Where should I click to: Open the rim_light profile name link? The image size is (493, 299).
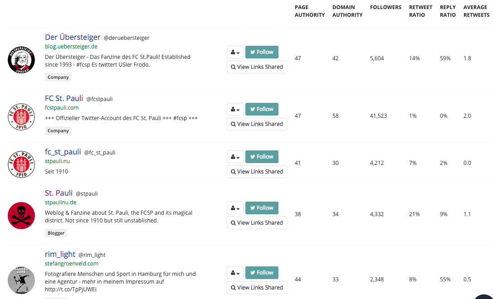[60, 254]
